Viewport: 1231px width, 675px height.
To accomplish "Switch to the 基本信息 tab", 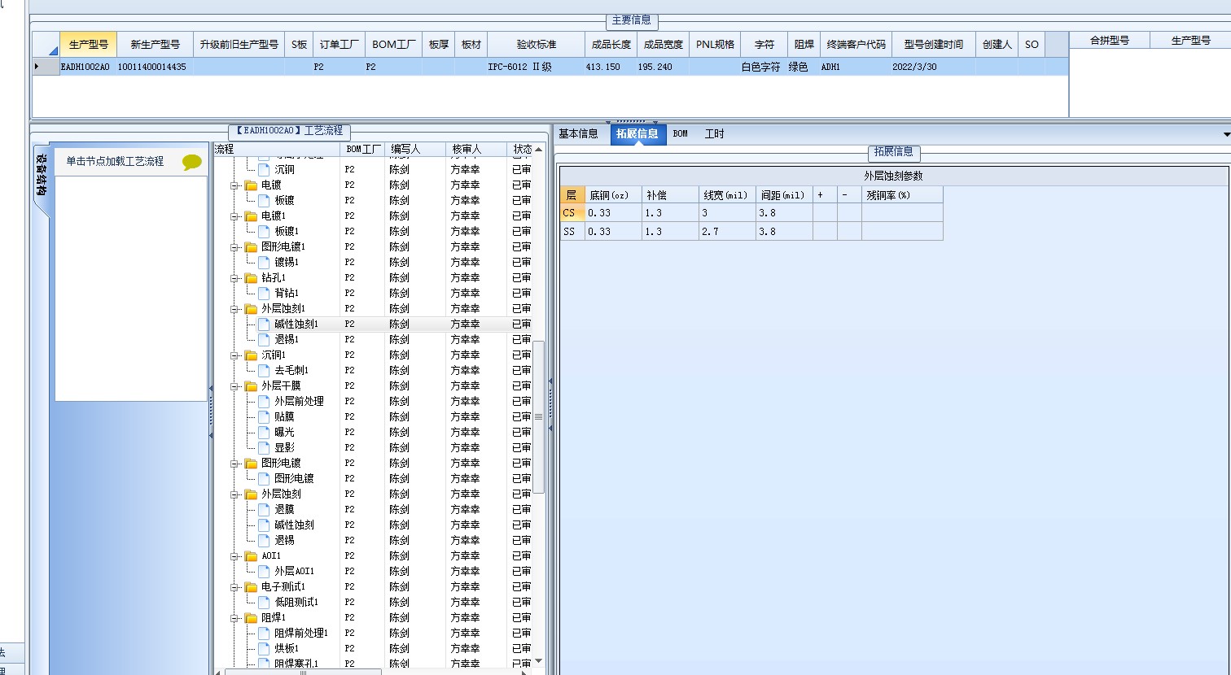I will click(x=578, y=134).
